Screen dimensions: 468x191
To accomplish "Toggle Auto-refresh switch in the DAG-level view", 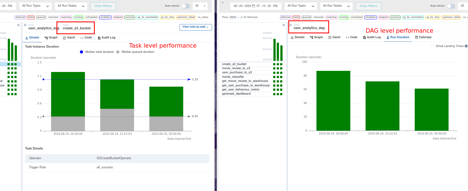I will pyautogui.click(x=451, y=6).
